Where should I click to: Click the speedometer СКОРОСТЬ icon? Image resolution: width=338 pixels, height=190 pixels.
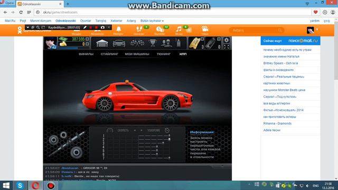pyautogui.click(x=110, y=130)
